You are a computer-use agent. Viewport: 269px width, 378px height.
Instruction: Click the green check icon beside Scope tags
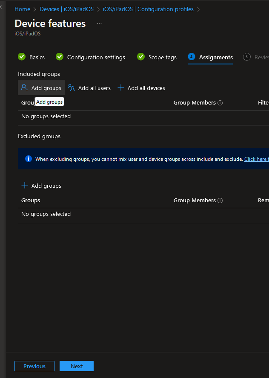141,57
